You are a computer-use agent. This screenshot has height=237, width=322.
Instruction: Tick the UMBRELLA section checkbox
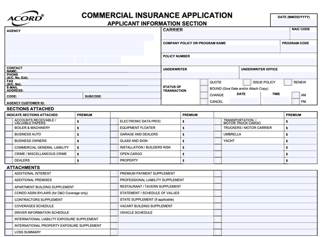pyautogui.click(x=218, y=134)
